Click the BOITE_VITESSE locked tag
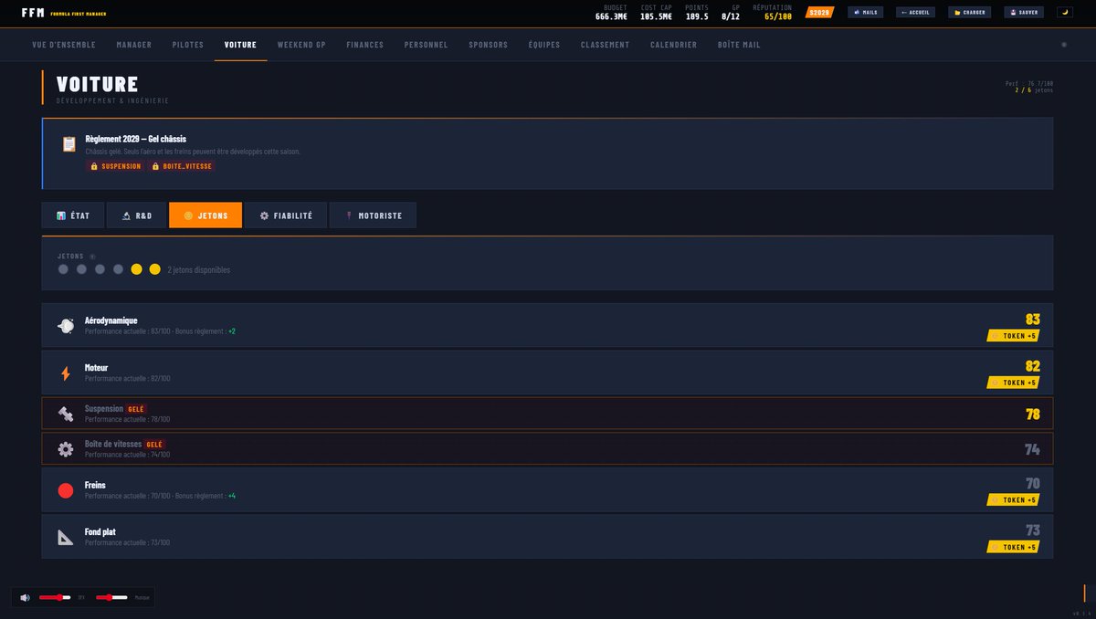Screen dimensions: 1096x619 (x=182, y=166)
